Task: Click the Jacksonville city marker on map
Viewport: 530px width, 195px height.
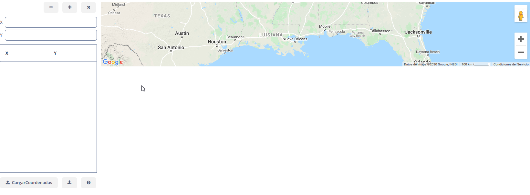Action: (x=418, y=36)
